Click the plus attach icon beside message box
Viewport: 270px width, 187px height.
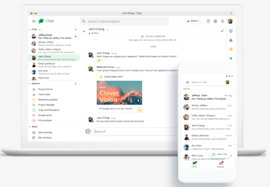point(88,131)
